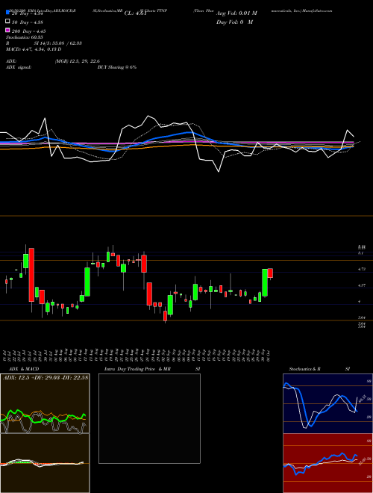The image size is (373, 493).
Task: Click the ADX (MGR) 12.5, 29, 22.6 line
Action: click(x=53, y=61)
